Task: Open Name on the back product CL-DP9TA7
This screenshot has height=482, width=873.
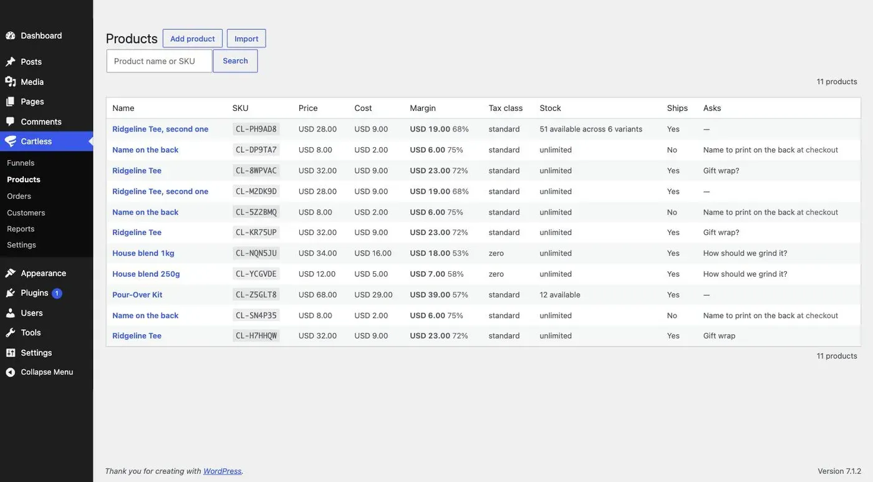Action: (x=145, y=150)
